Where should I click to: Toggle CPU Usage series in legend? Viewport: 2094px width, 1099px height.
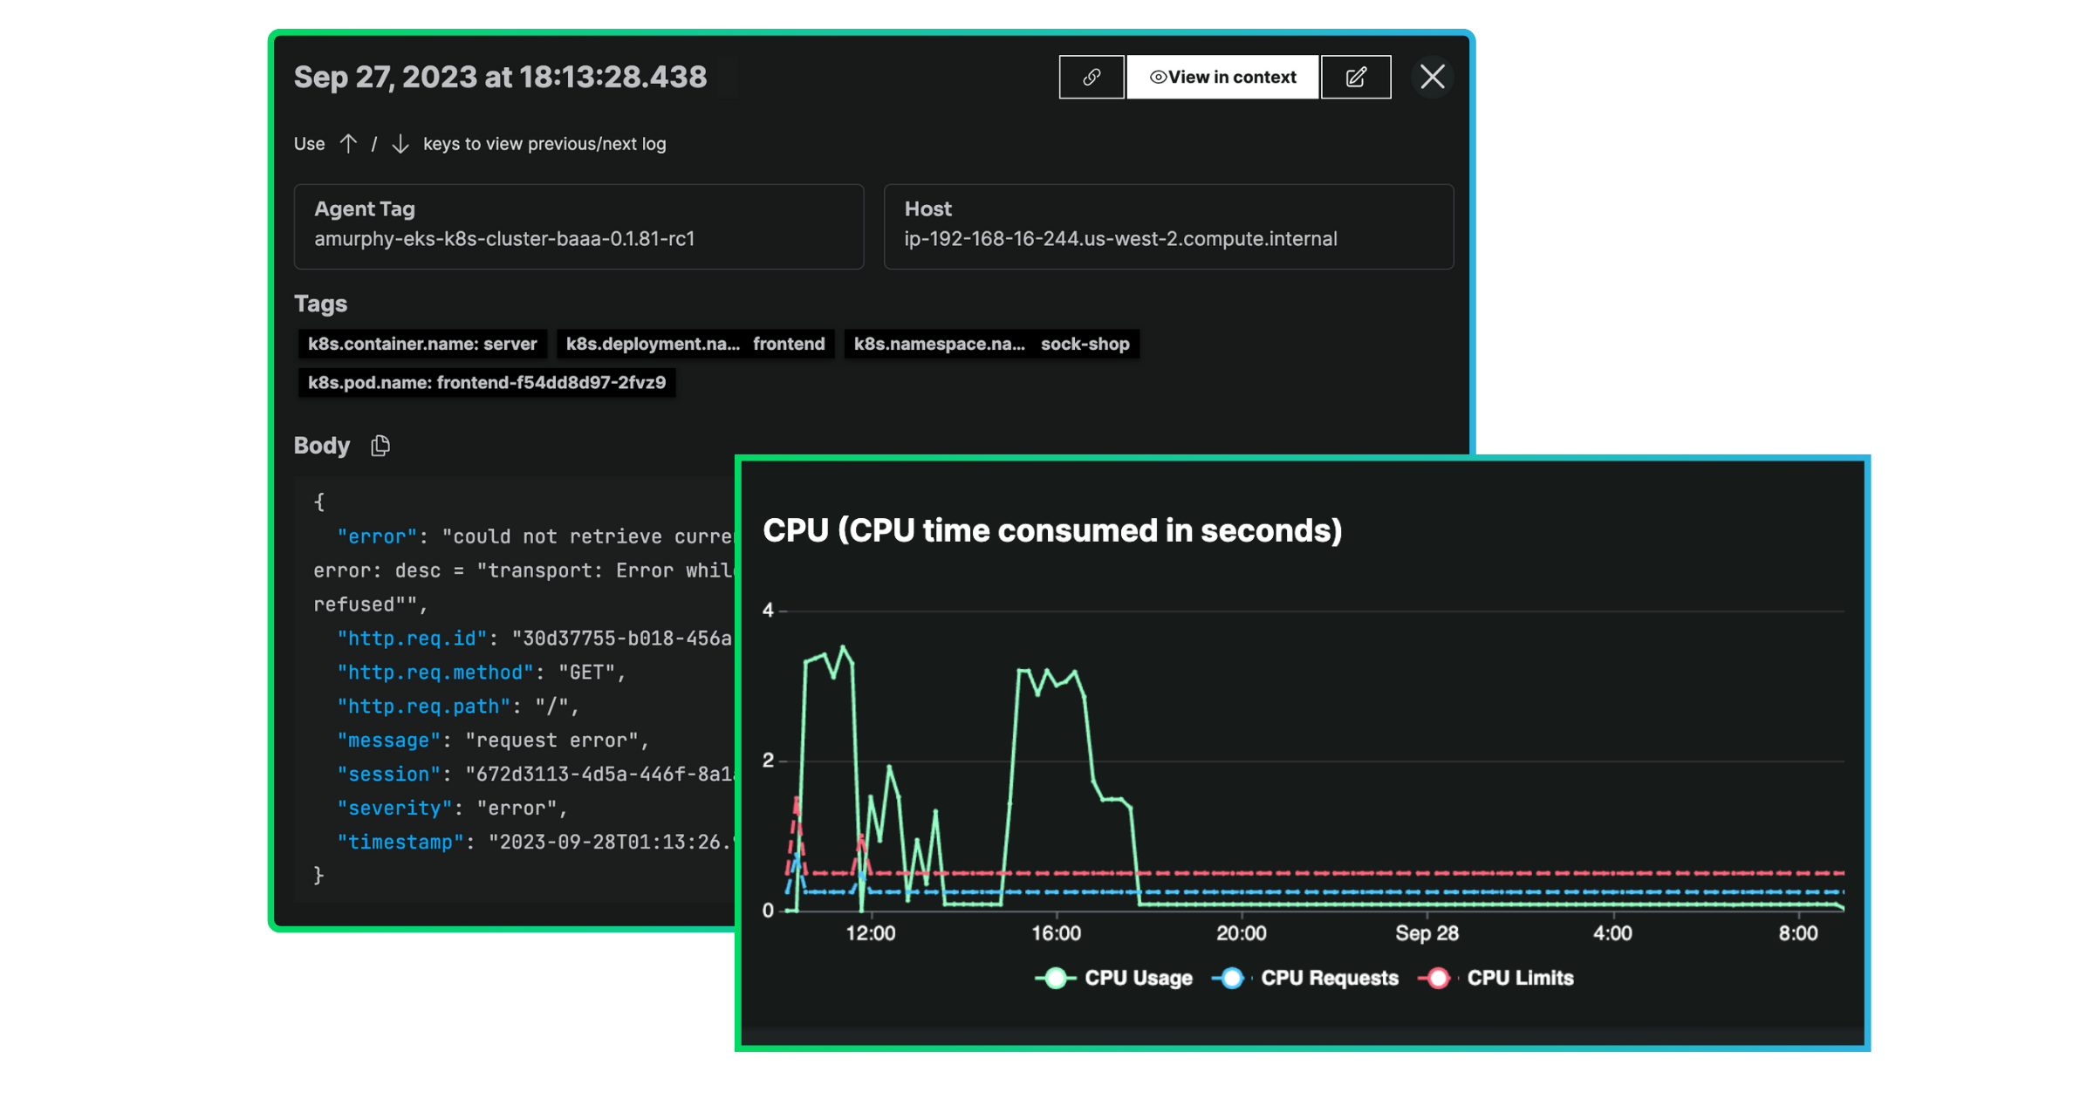tap(1137, 978)
